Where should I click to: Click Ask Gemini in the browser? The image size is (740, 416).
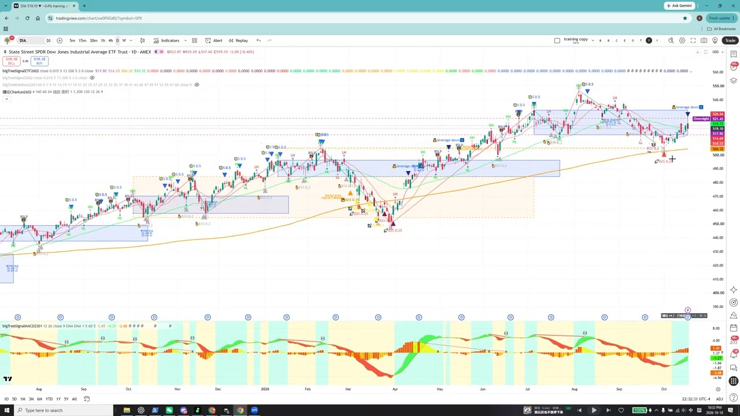point(679,6)
